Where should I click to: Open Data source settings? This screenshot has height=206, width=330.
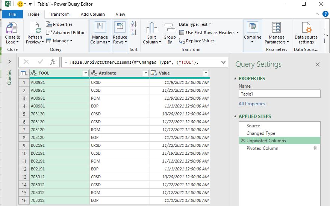coord(306,28)
